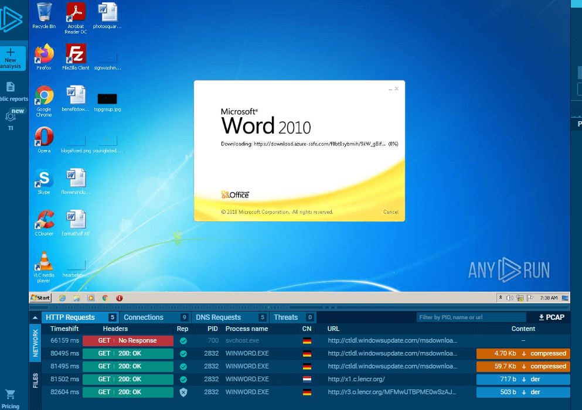The image size is (582, 410).
Task: Select the FileZilla Client desktop icon
Action: coord(76,57)
